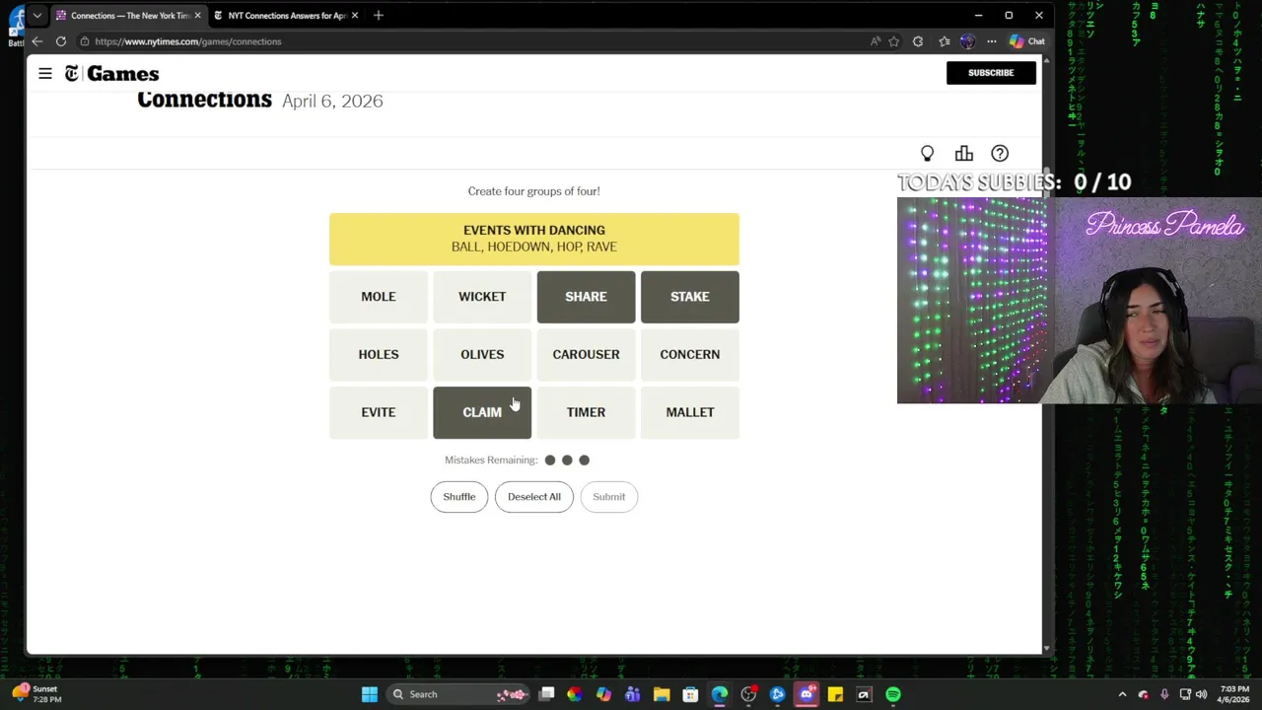Open the Sunset weather widget
Viewport: 1262px width, 710px height.
pyautogui.click(x=37, y=694)
